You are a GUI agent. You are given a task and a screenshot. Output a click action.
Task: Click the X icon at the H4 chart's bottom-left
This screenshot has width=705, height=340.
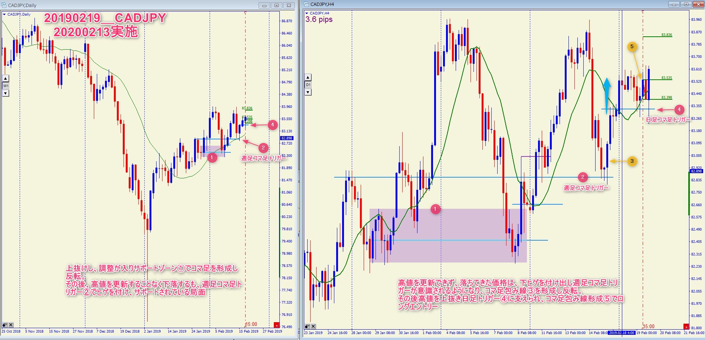click(x=313, y=326)
